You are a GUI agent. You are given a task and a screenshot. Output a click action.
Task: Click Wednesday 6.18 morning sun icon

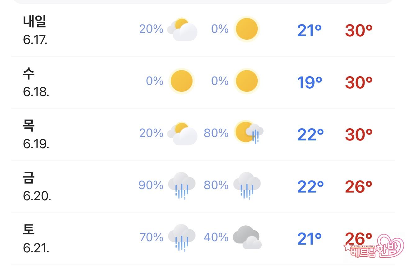click(182, 81)
